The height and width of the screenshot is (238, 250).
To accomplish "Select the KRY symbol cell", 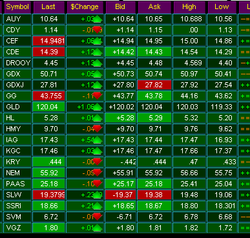I will [17, 162].
